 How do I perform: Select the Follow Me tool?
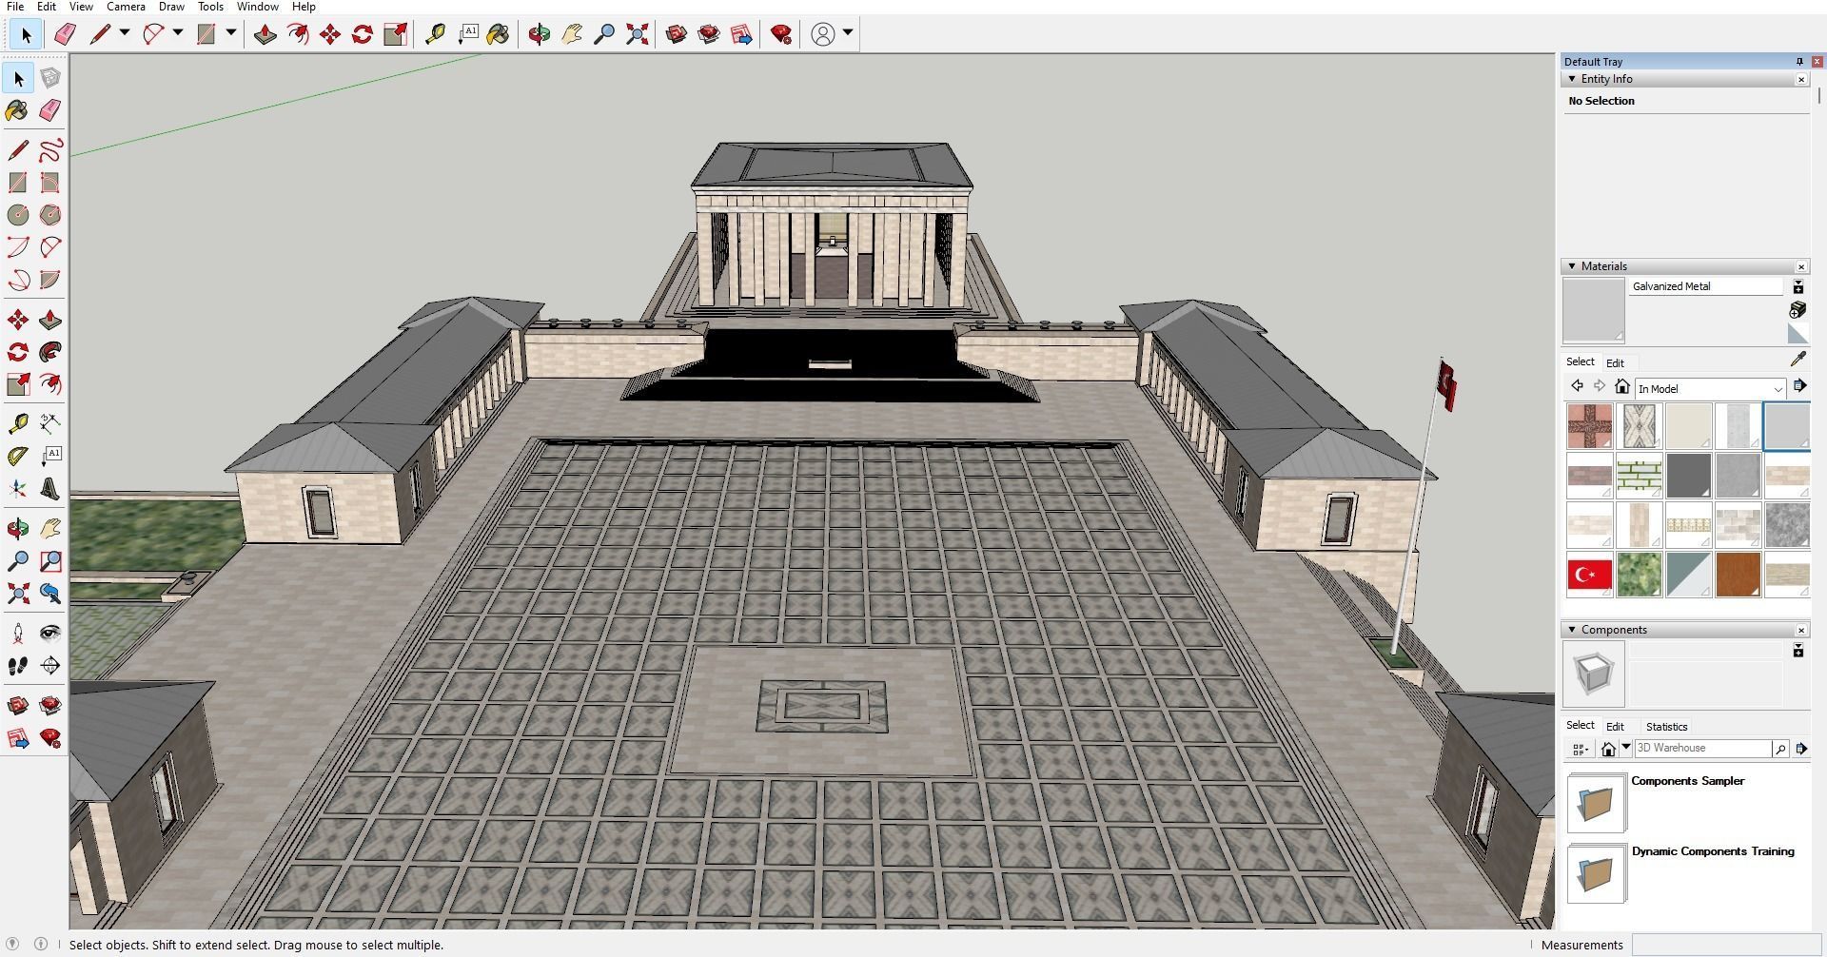[50, 352]
